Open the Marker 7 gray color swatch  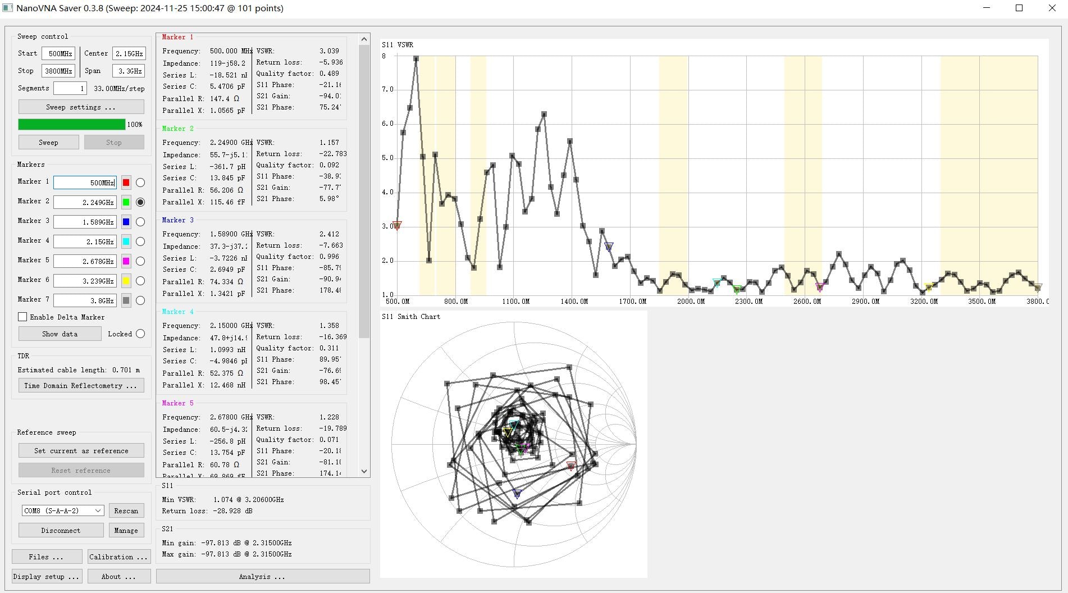pyautogui.click(x=126, y=300)
